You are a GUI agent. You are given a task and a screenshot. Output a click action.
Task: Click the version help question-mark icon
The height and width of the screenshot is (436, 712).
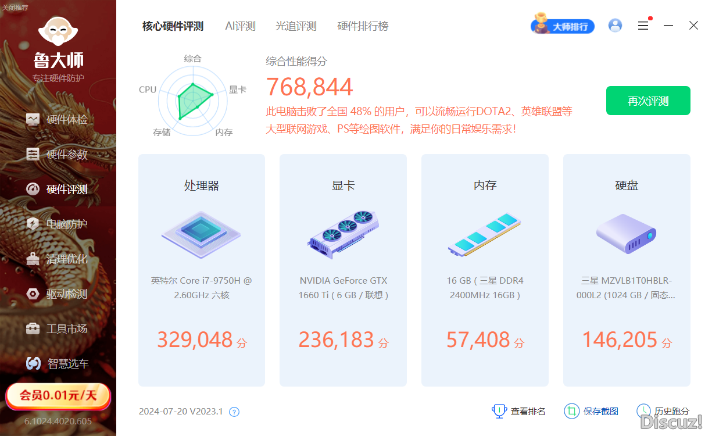click(x=234, y=412)
